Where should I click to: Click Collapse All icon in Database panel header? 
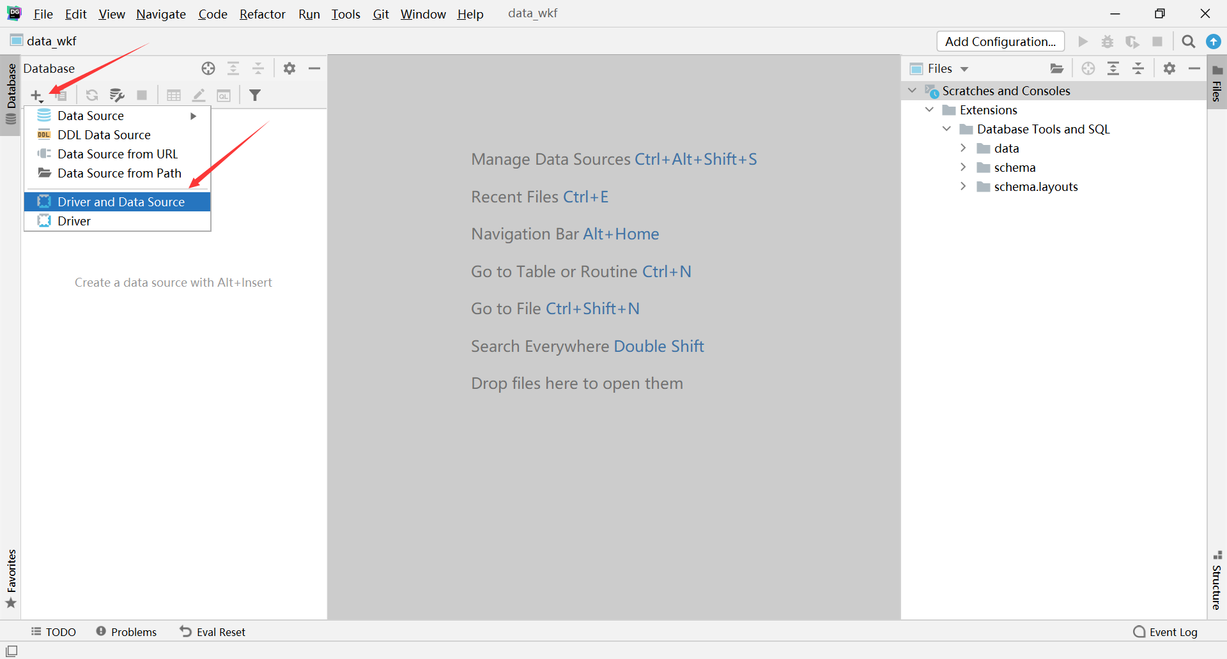pos(258,68)
